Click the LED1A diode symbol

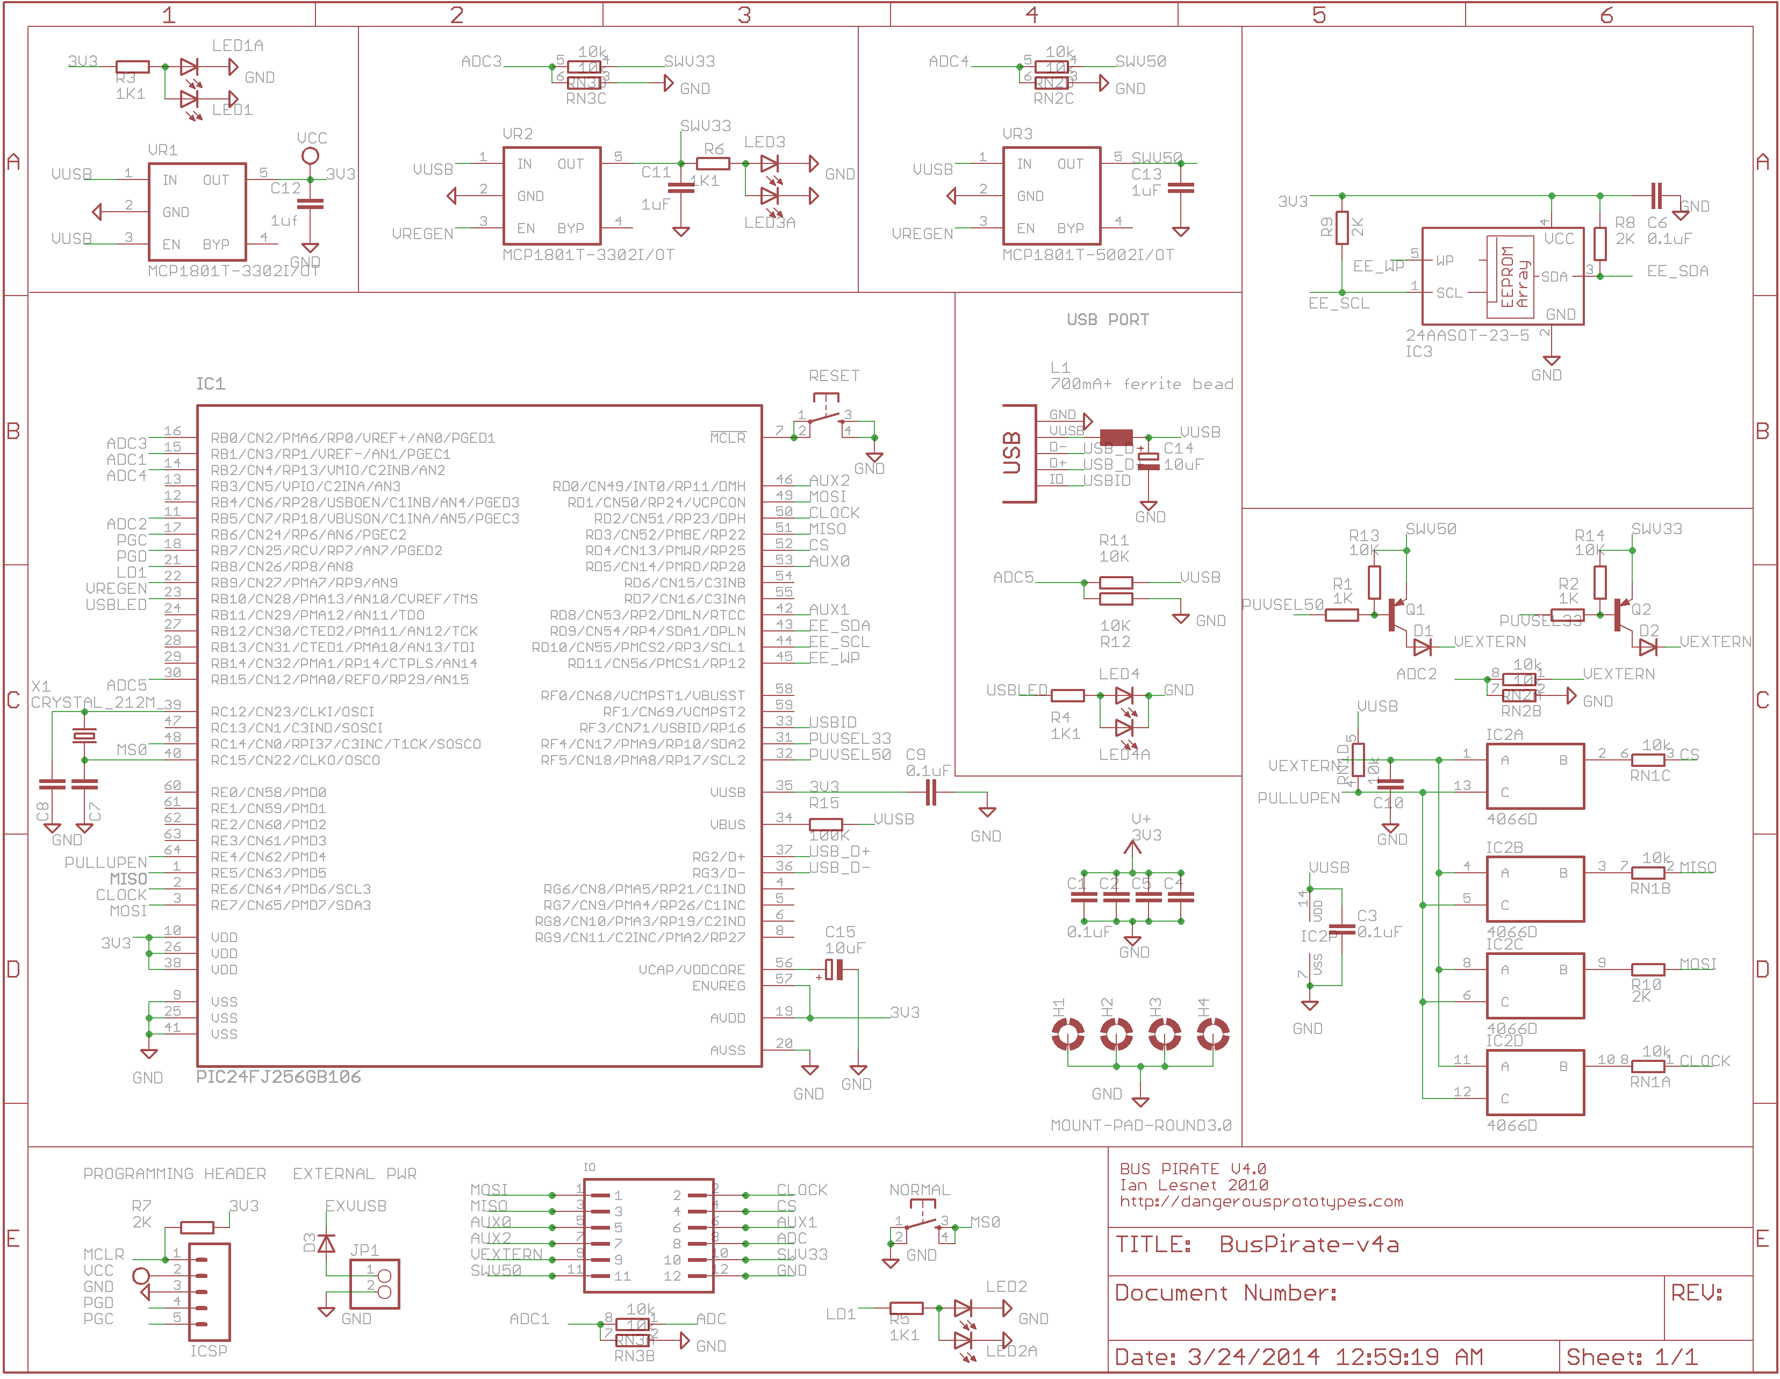[x=189, y=67]
